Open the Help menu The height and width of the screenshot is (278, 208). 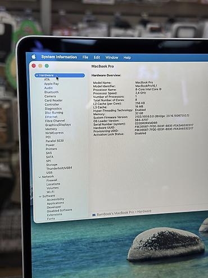[127, 57]
